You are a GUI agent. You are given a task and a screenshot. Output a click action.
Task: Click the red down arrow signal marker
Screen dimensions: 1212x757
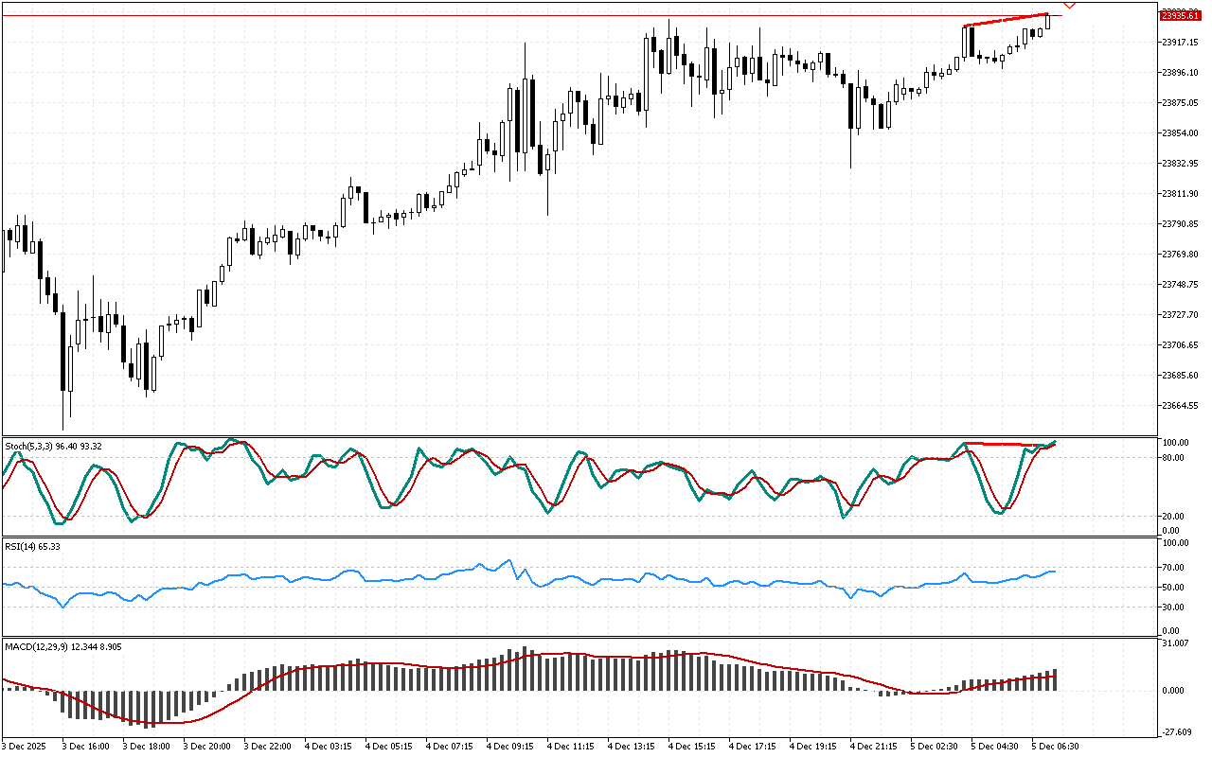1070,6
